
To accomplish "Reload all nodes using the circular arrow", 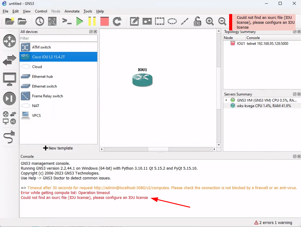I will 117,21.
